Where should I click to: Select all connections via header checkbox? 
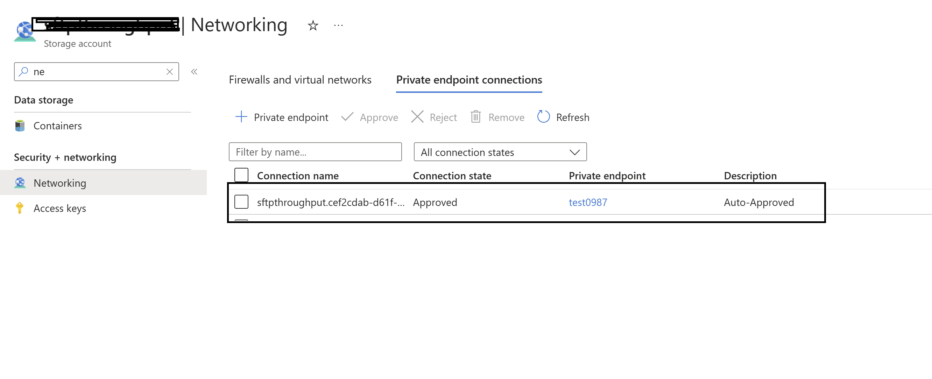(x=241, y=175)
